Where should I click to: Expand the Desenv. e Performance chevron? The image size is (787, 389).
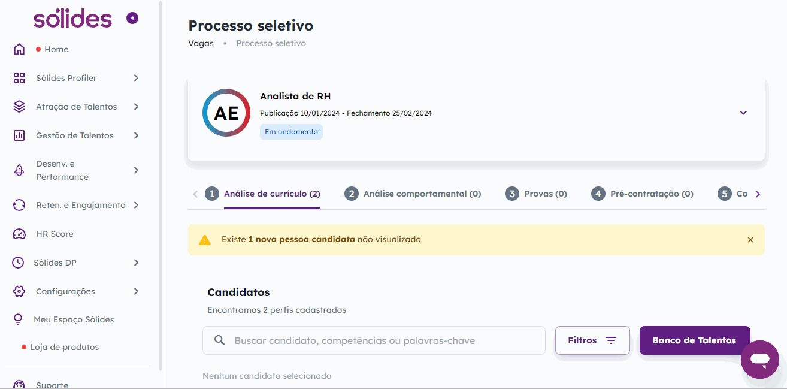point(136,170)
